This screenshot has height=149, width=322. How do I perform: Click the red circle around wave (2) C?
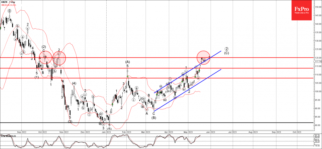45,58
